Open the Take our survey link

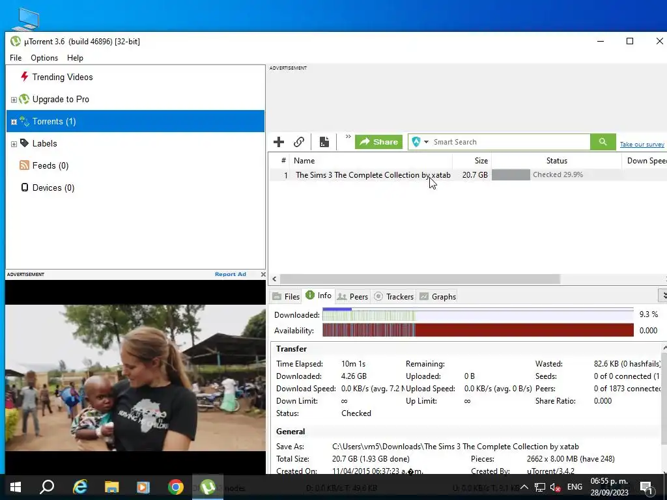tap(642, 145)
